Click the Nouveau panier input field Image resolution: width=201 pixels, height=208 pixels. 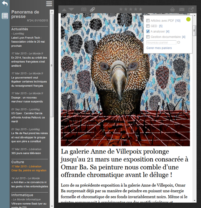161,43
